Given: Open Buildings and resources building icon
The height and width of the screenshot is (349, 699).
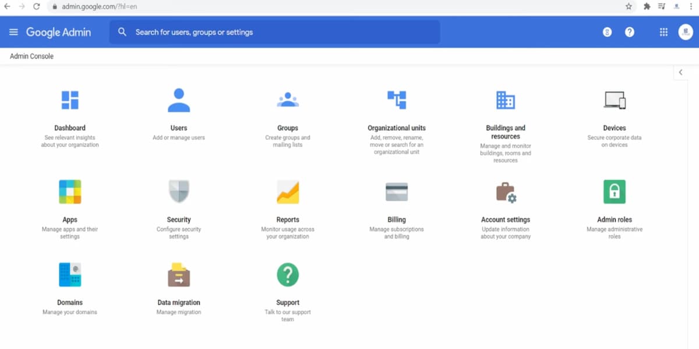Looking at the screenshot, I should click(506, 100).
